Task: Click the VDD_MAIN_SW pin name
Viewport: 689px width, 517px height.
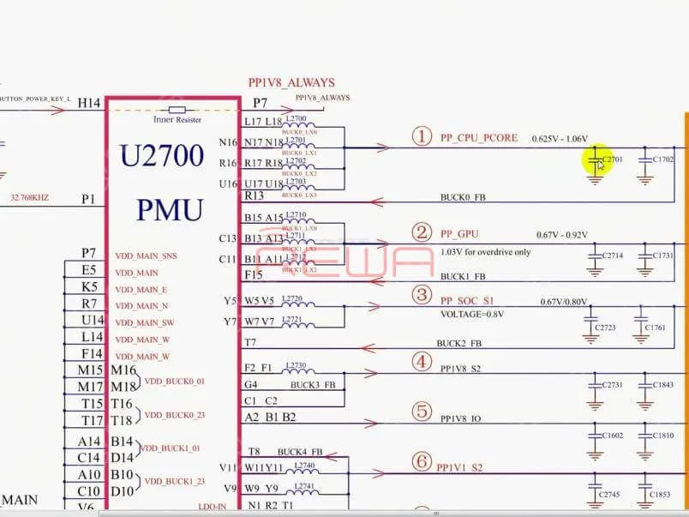Action: 145,322
